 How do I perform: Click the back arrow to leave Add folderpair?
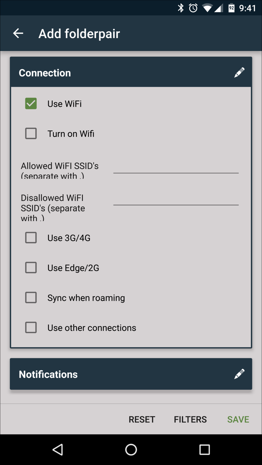[x=17, y=33]
